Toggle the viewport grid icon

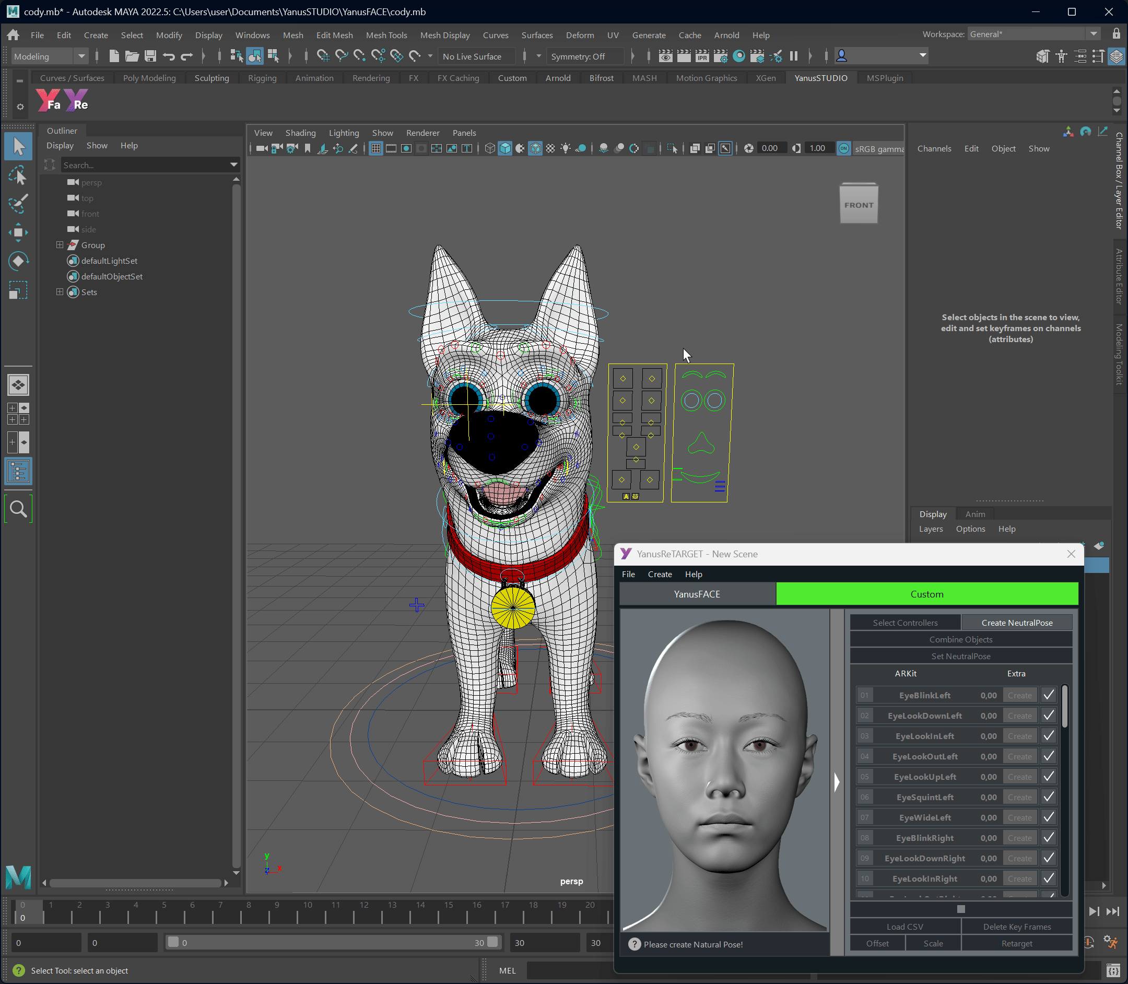coord(375,148)
